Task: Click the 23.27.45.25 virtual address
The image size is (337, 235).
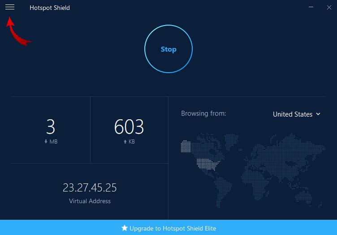Action: point(90,187)
